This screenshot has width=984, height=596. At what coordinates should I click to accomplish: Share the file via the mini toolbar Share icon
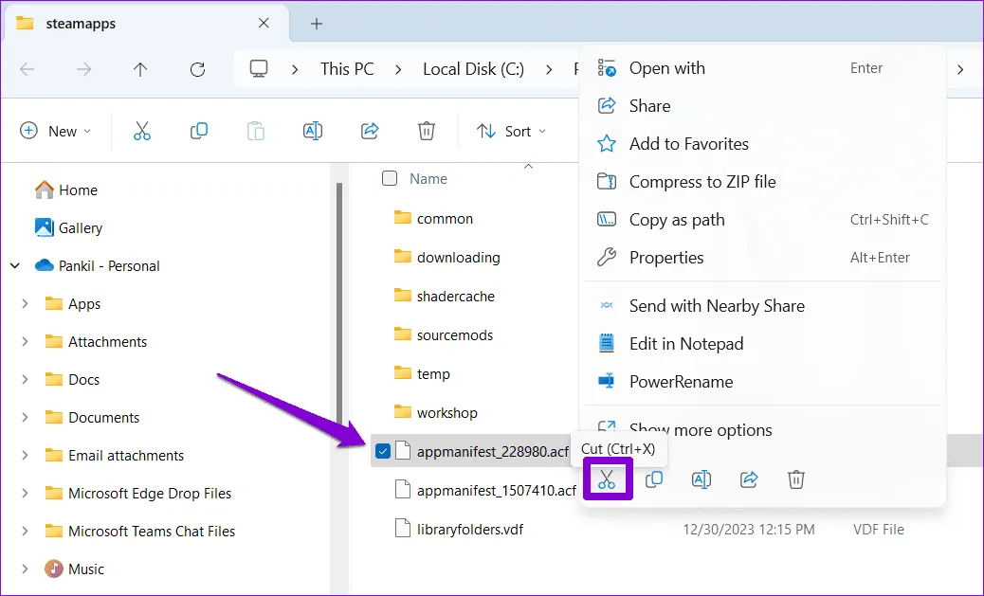pyautogui.click(x=749, y=479)
